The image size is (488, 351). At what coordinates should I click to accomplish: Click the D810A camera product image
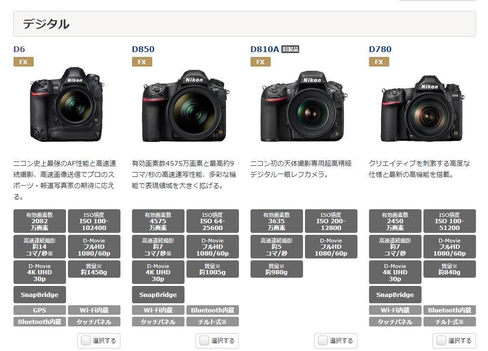coord(304,107)
